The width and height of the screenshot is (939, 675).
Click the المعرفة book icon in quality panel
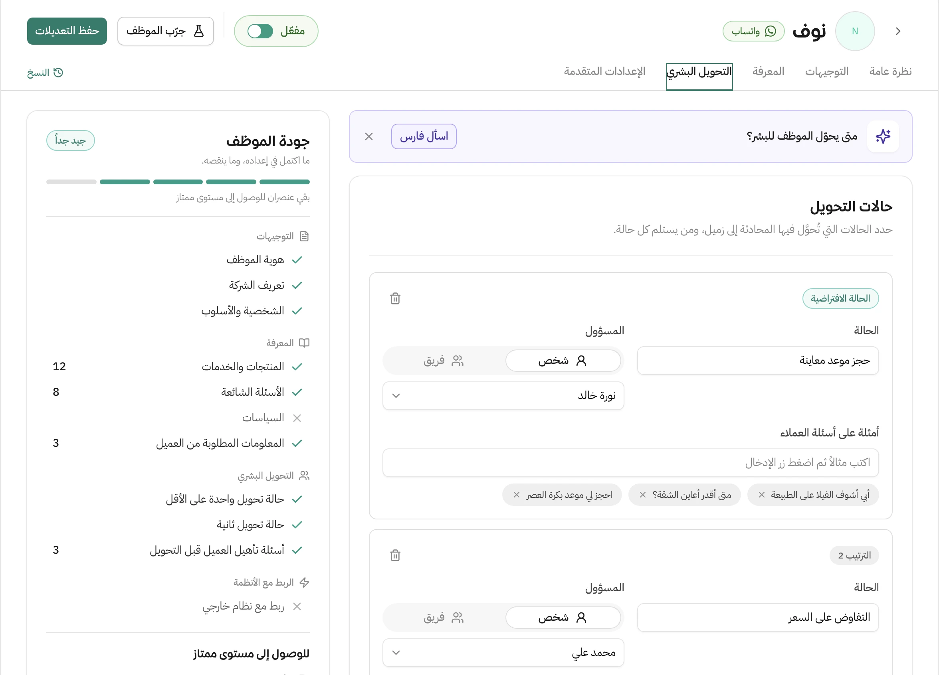coord(304,343)
